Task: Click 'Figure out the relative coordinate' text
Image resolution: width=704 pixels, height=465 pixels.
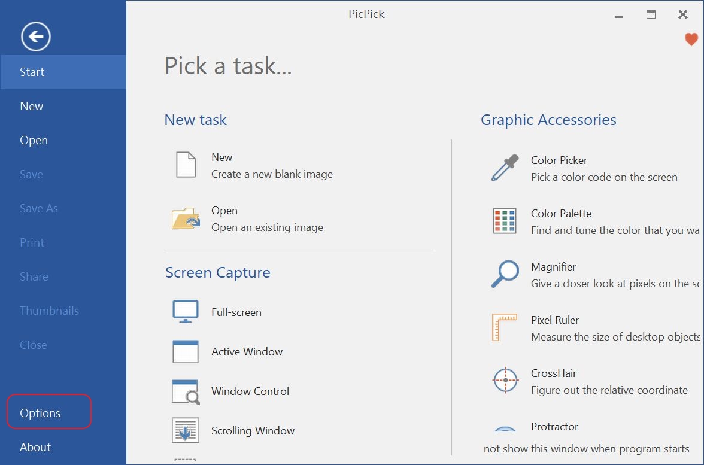Action: pos(609,390)
